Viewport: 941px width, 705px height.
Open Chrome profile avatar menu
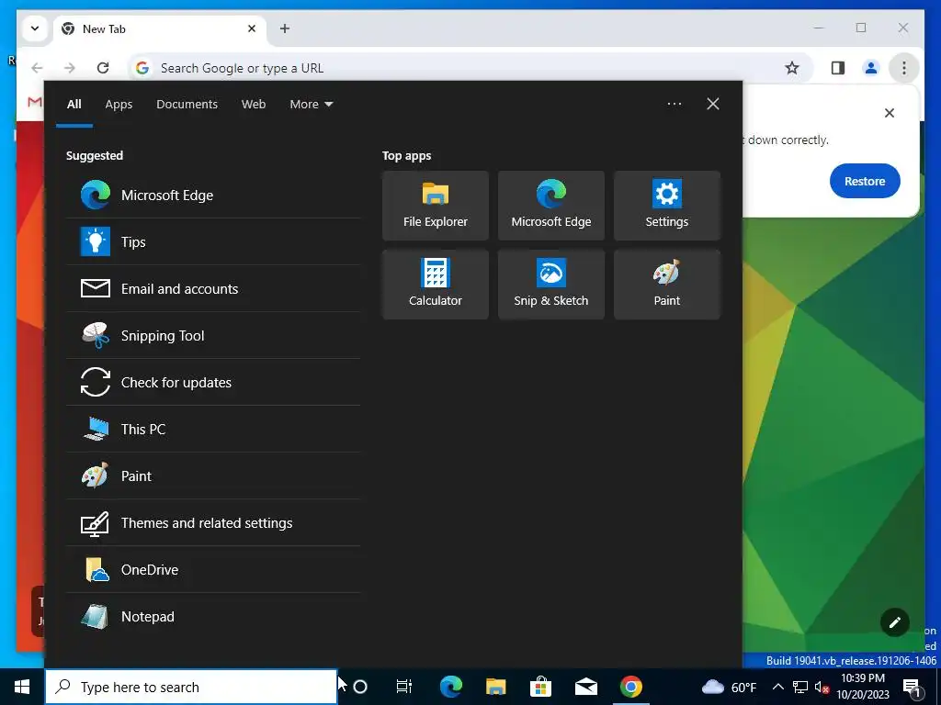click(x=871, y=68)
